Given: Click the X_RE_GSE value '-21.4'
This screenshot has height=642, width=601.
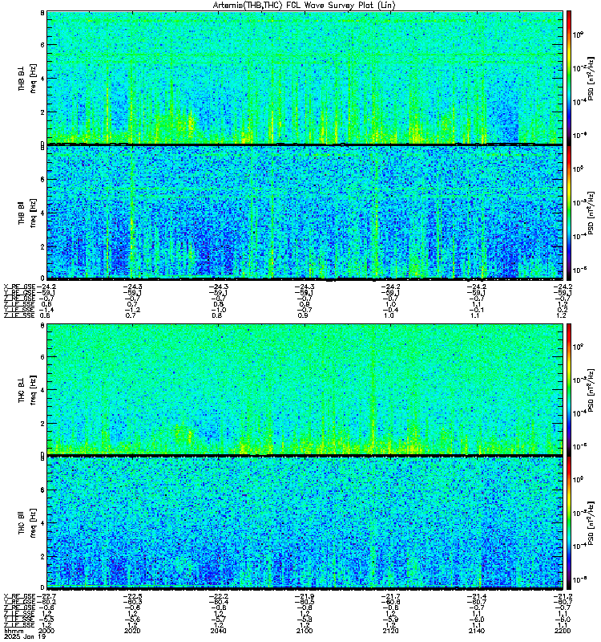Looking at the screenshot, I should [477, 596].
